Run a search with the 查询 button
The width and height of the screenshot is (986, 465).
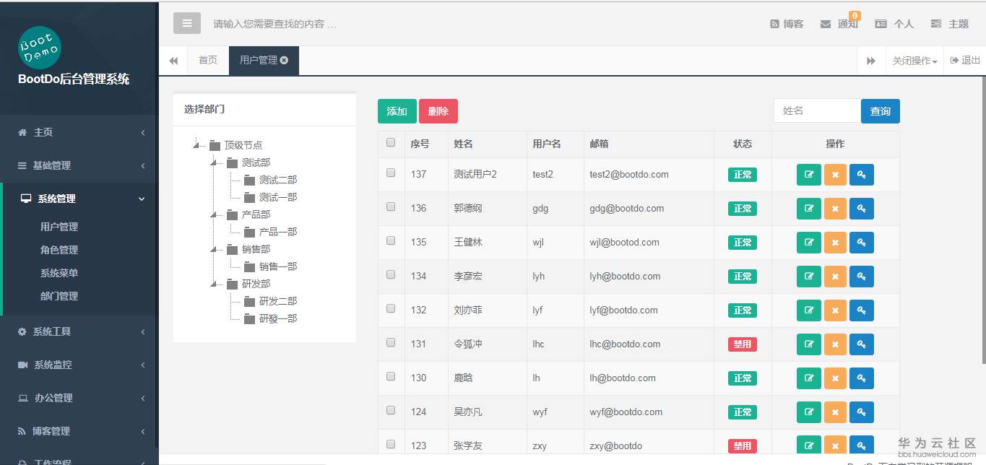tap(880, 111)
